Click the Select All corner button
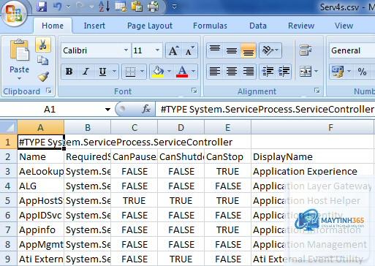 click(x=8, y=127)
